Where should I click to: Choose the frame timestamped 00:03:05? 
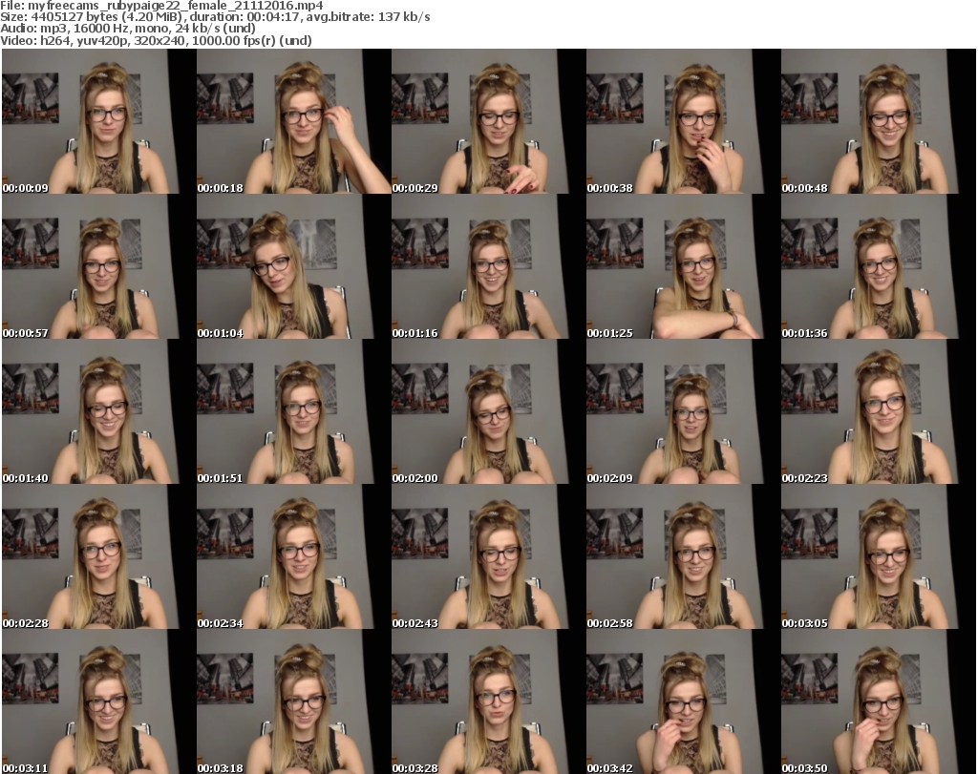(879, 556)
